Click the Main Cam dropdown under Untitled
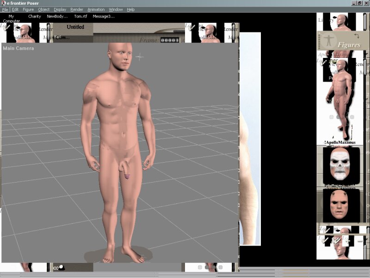The width and height of the screenshot is (370, 278). [x=62, y=38]
